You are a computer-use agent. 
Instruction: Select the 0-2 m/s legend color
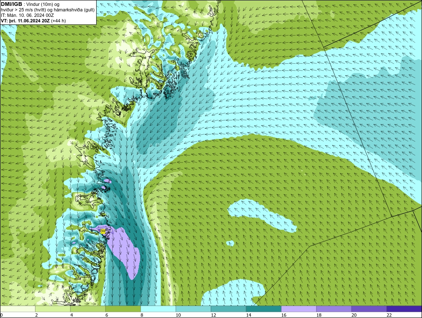tap(18, 309)
